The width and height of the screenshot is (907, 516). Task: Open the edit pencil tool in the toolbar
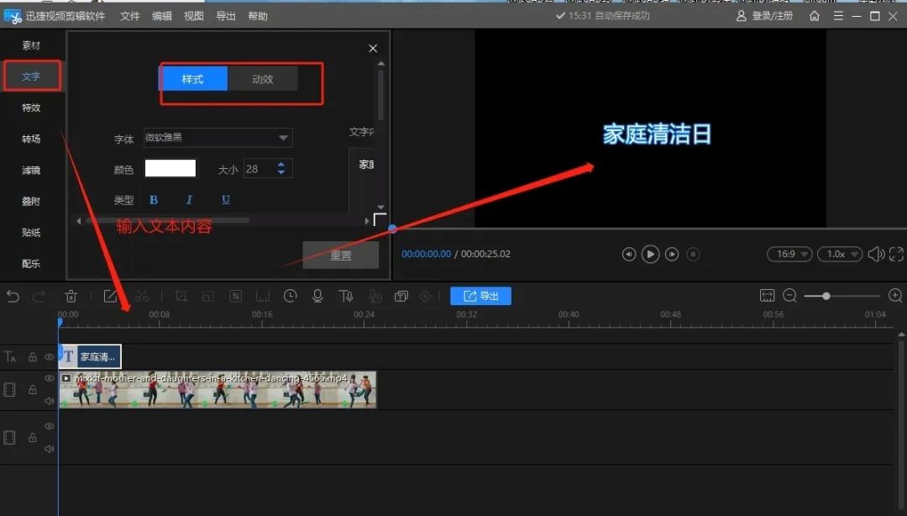110,296
